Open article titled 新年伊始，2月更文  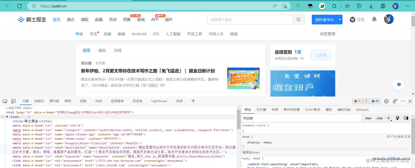click(148, 71)
